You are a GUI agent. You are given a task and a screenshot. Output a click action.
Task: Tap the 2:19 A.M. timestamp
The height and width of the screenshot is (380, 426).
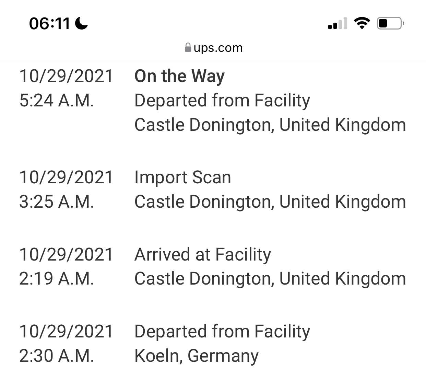pyautogui.click(x=57, y=279)
